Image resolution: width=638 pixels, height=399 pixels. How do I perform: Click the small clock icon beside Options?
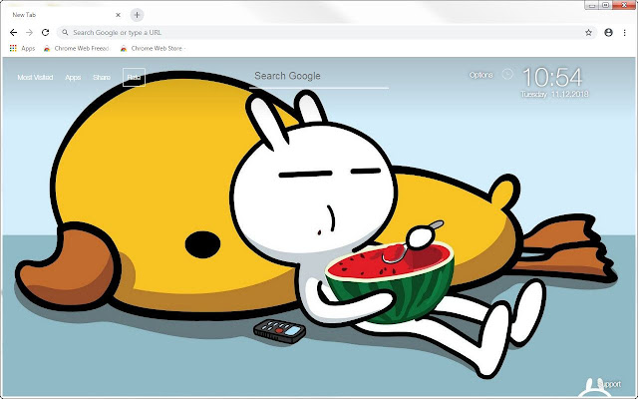(507, 74)
